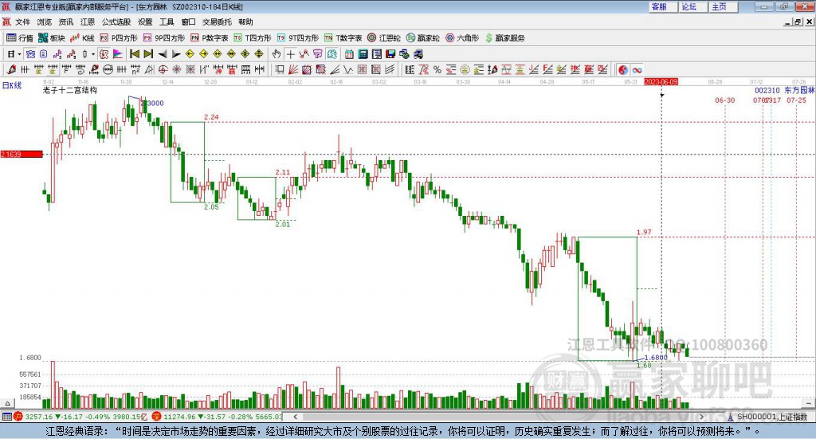Screen dimensions: 816x439
Task: Open the 六角形 hexagon tool
Action: tap(462, 38)
